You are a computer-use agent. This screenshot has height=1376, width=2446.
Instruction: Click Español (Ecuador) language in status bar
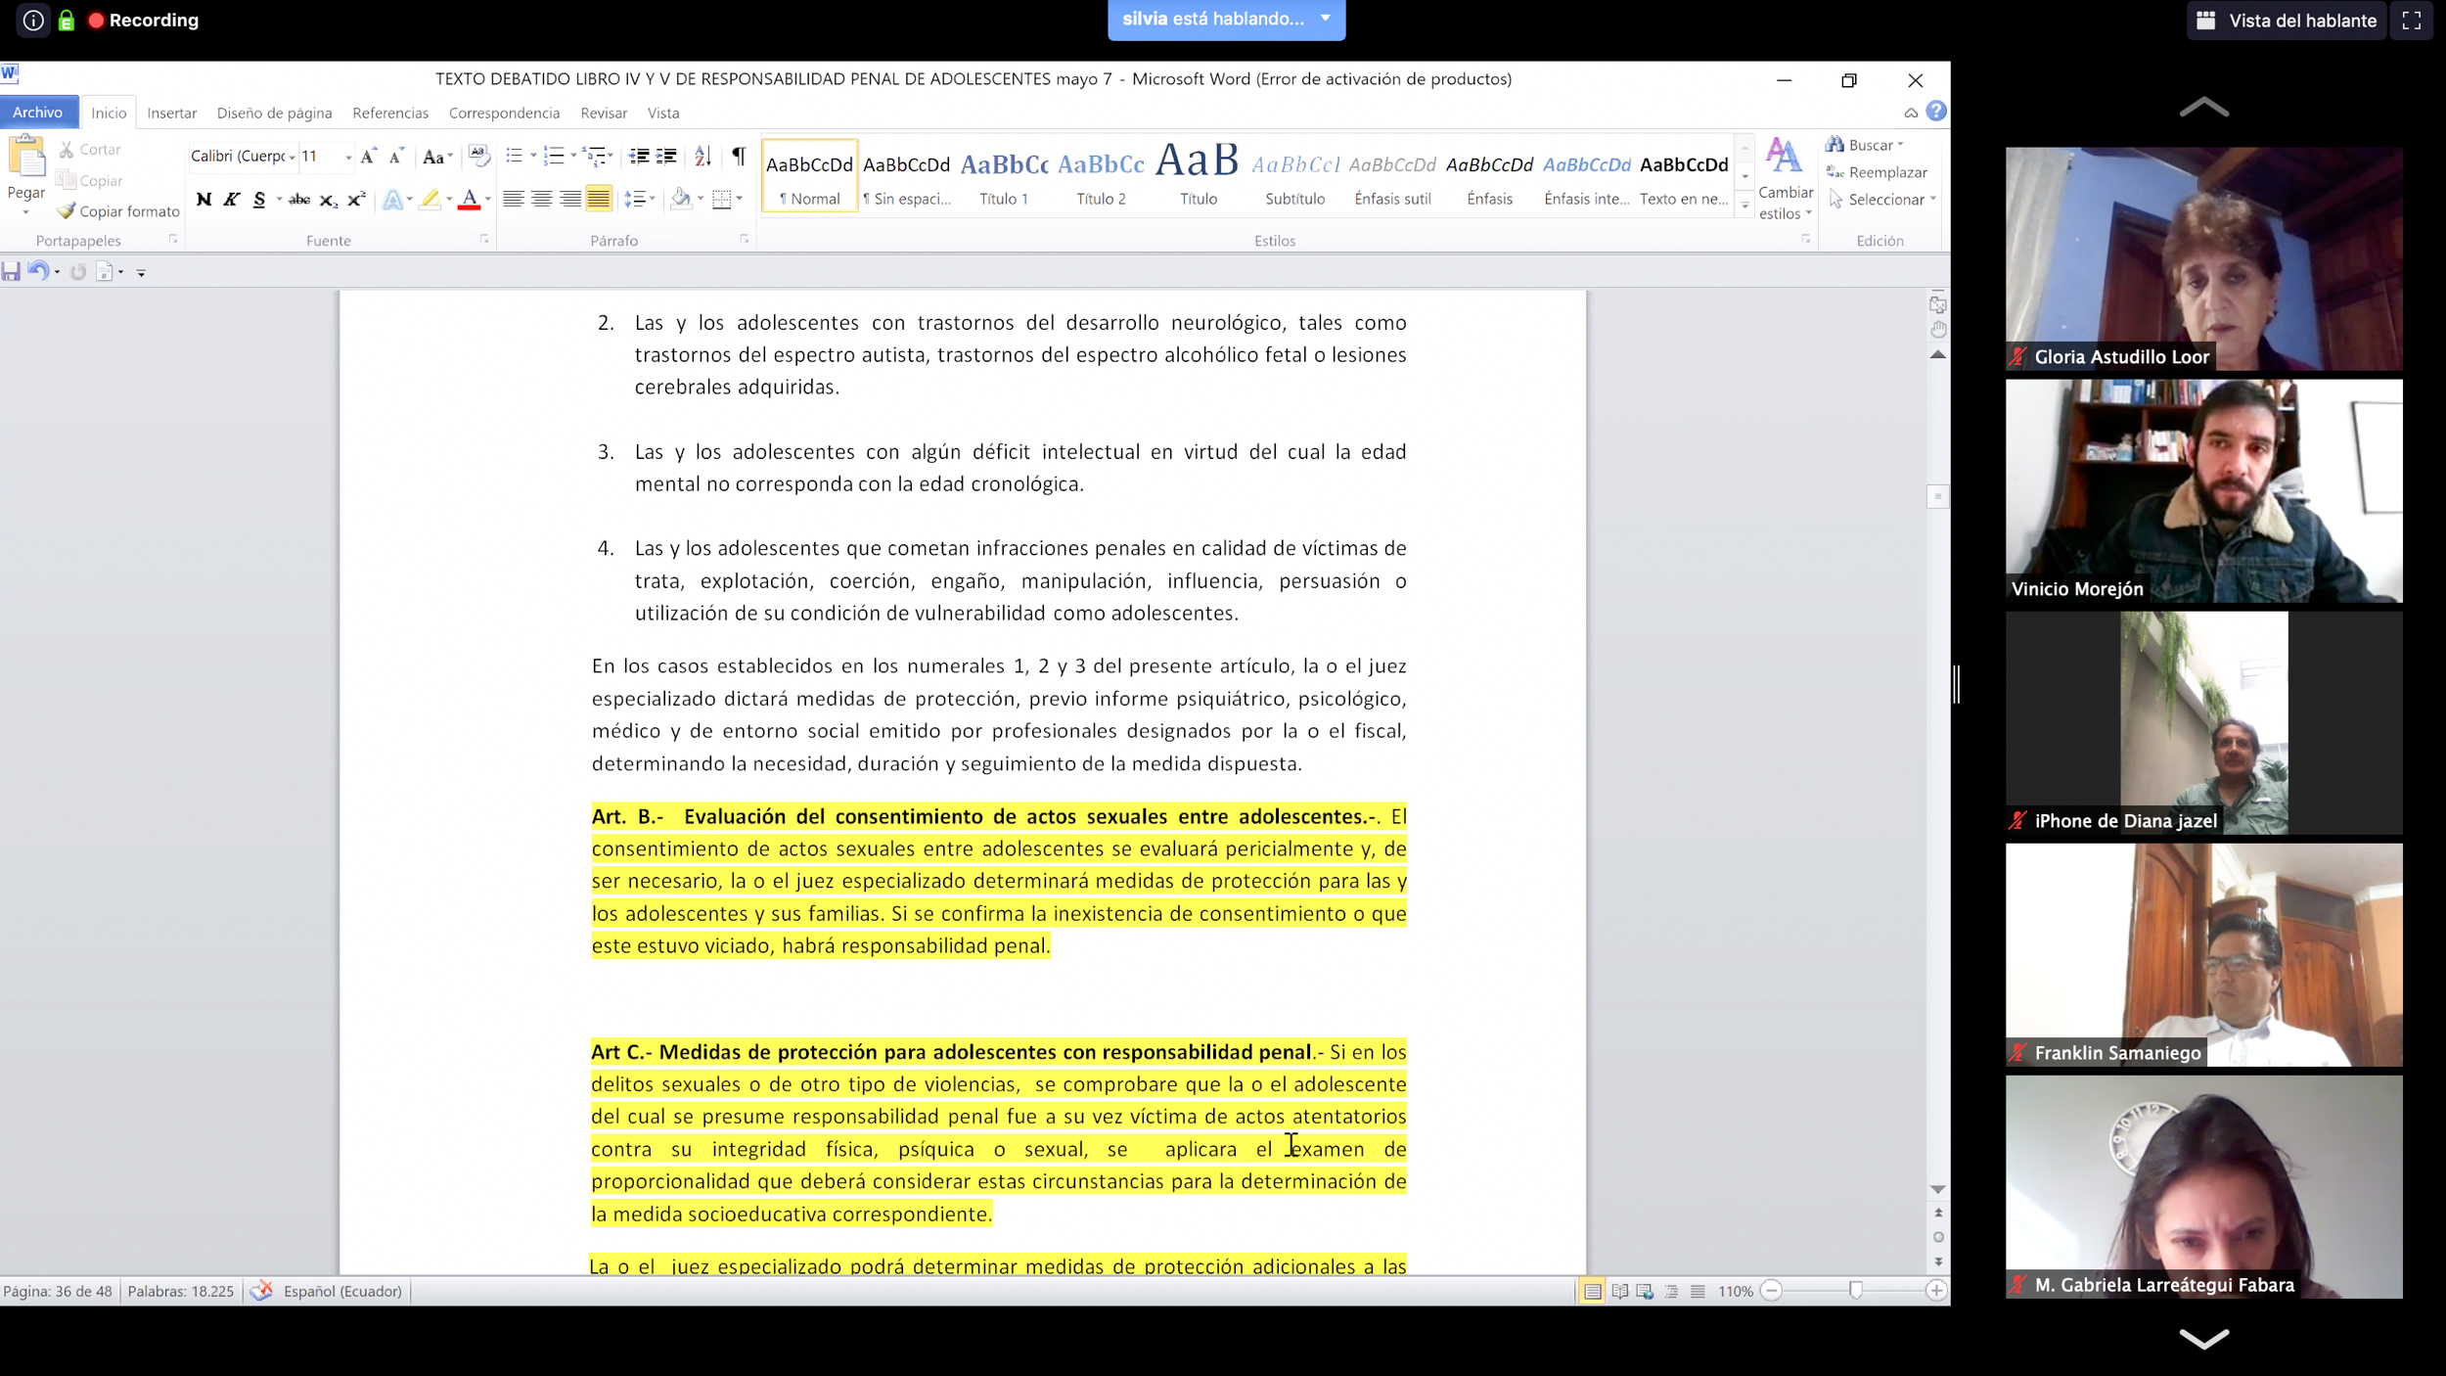(x=342, y=1291)
